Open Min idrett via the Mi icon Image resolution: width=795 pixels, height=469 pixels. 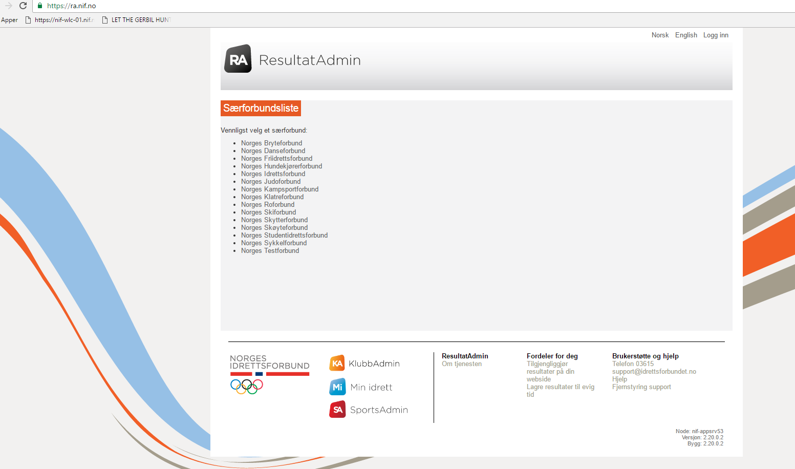click(x=337, y=387)
